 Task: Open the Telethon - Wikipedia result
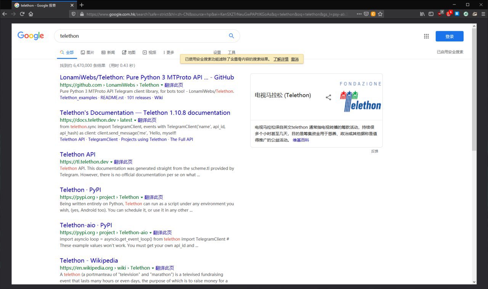pos(89,260)
